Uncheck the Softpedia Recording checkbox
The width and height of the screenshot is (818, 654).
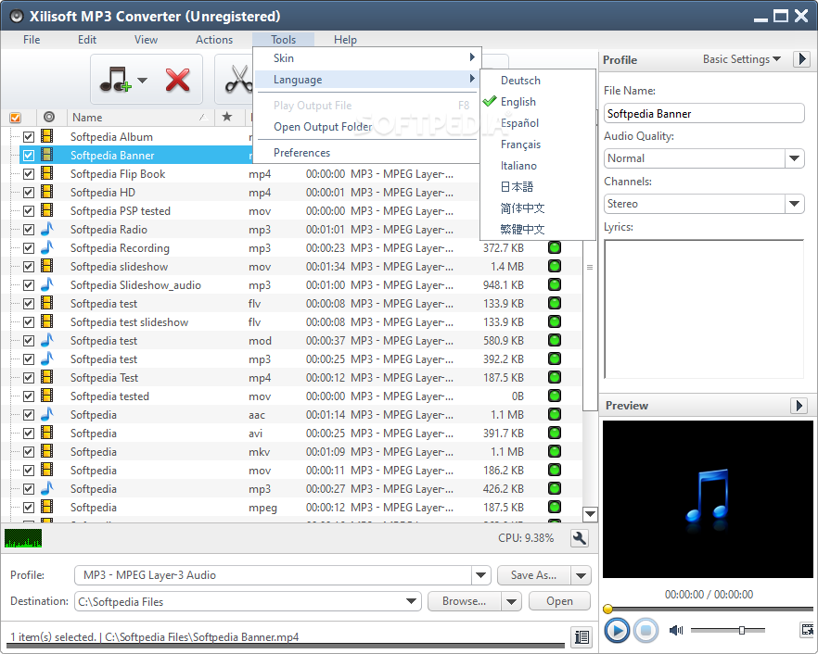tap(29, 248)
